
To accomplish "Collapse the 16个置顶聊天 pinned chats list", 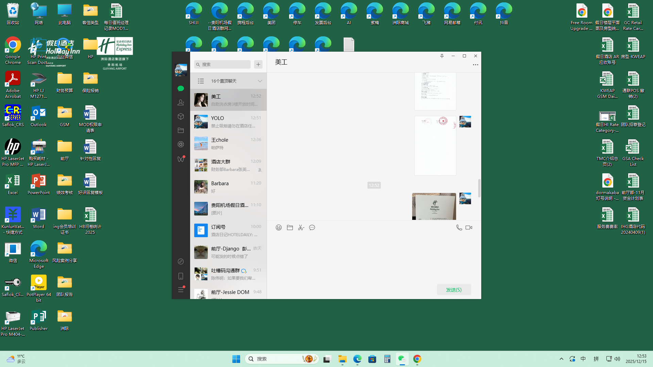I will 260,81.
